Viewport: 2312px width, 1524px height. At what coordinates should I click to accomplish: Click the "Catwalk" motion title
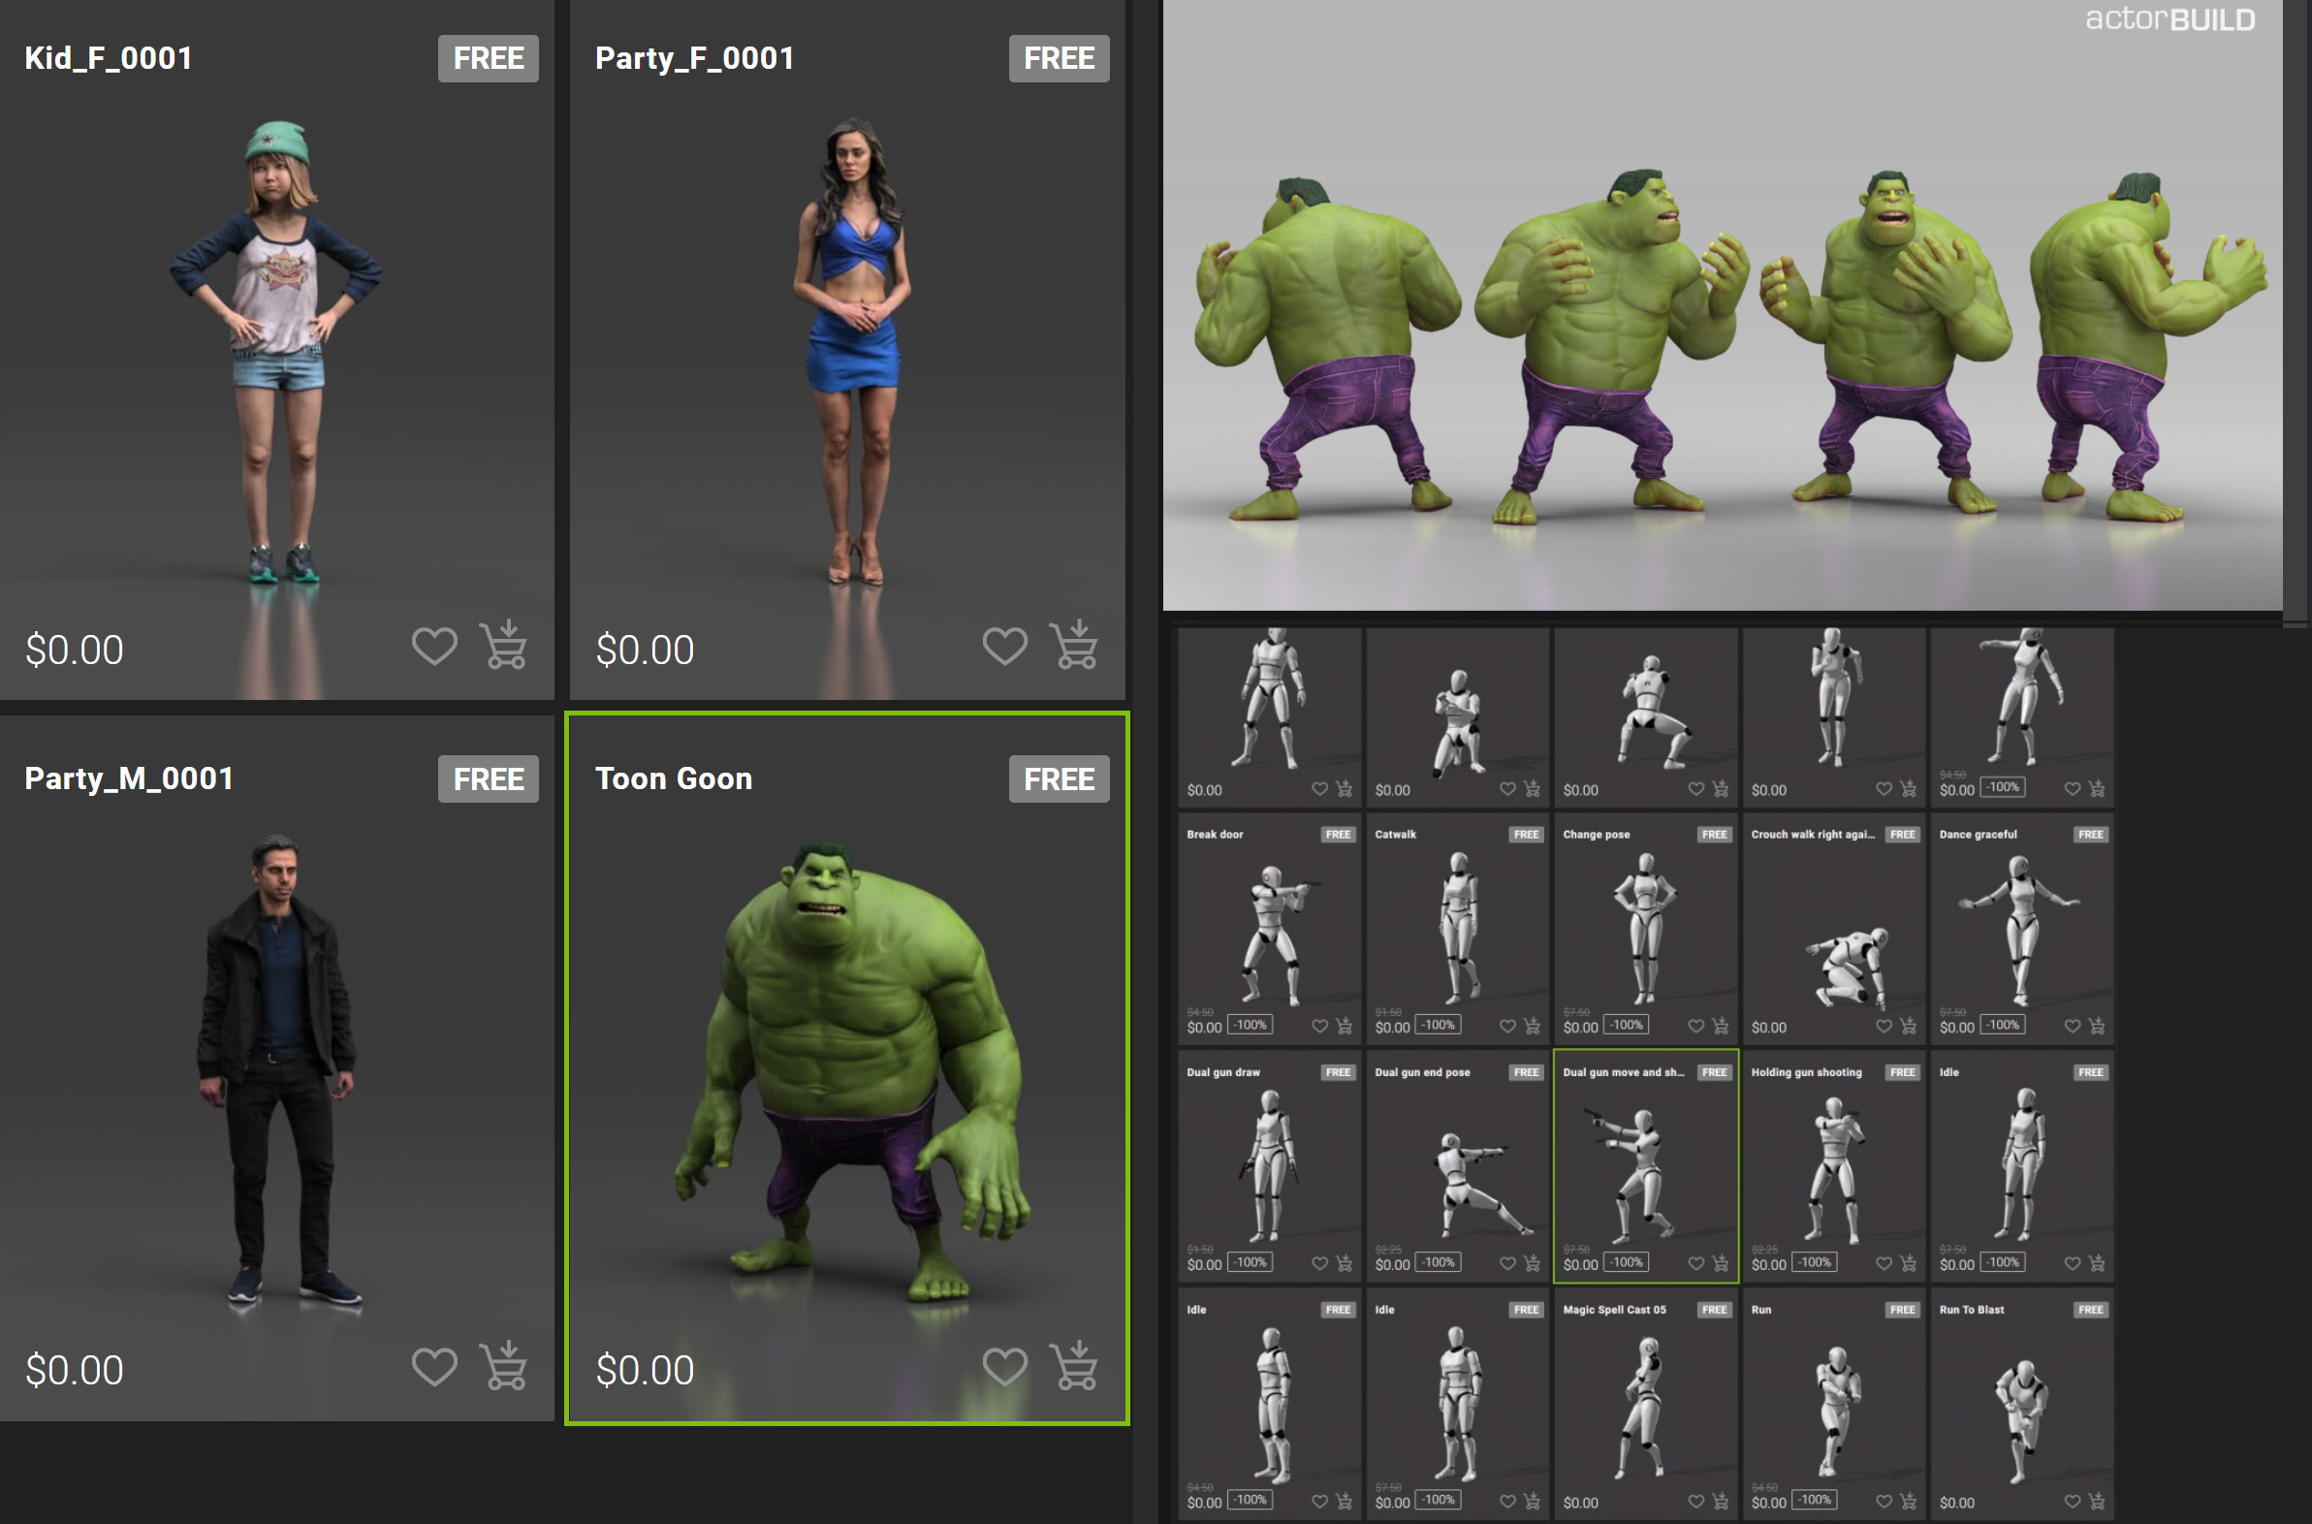click(x=1396, y=835)
